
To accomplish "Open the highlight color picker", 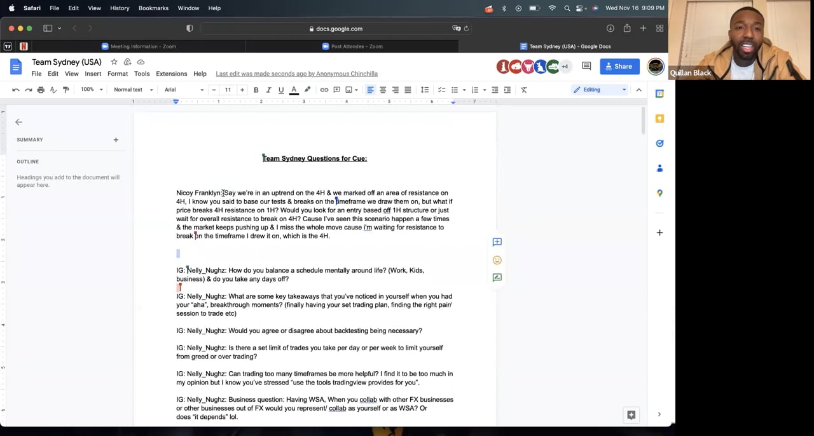I will [x=308, y=90].
